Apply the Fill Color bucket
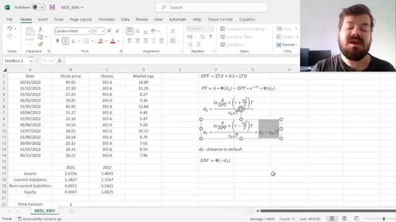Image resolution: width=396 pixels, height=222 pixels. coord(100,41)
